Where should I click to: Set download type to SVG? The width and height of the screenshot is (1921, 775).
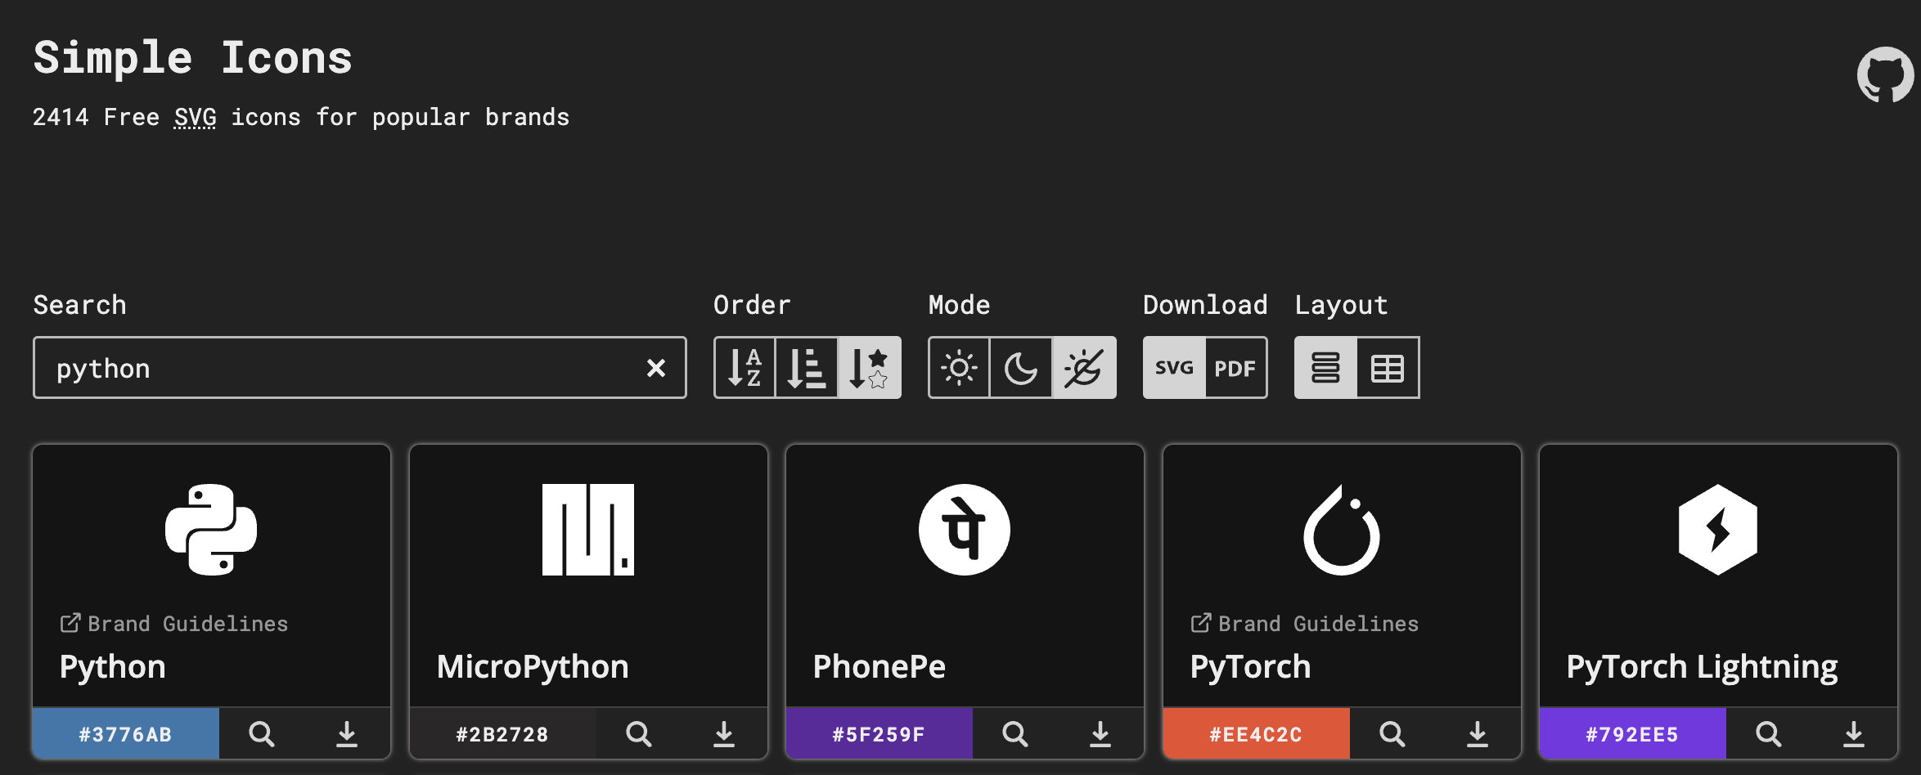coord(1174,368)
